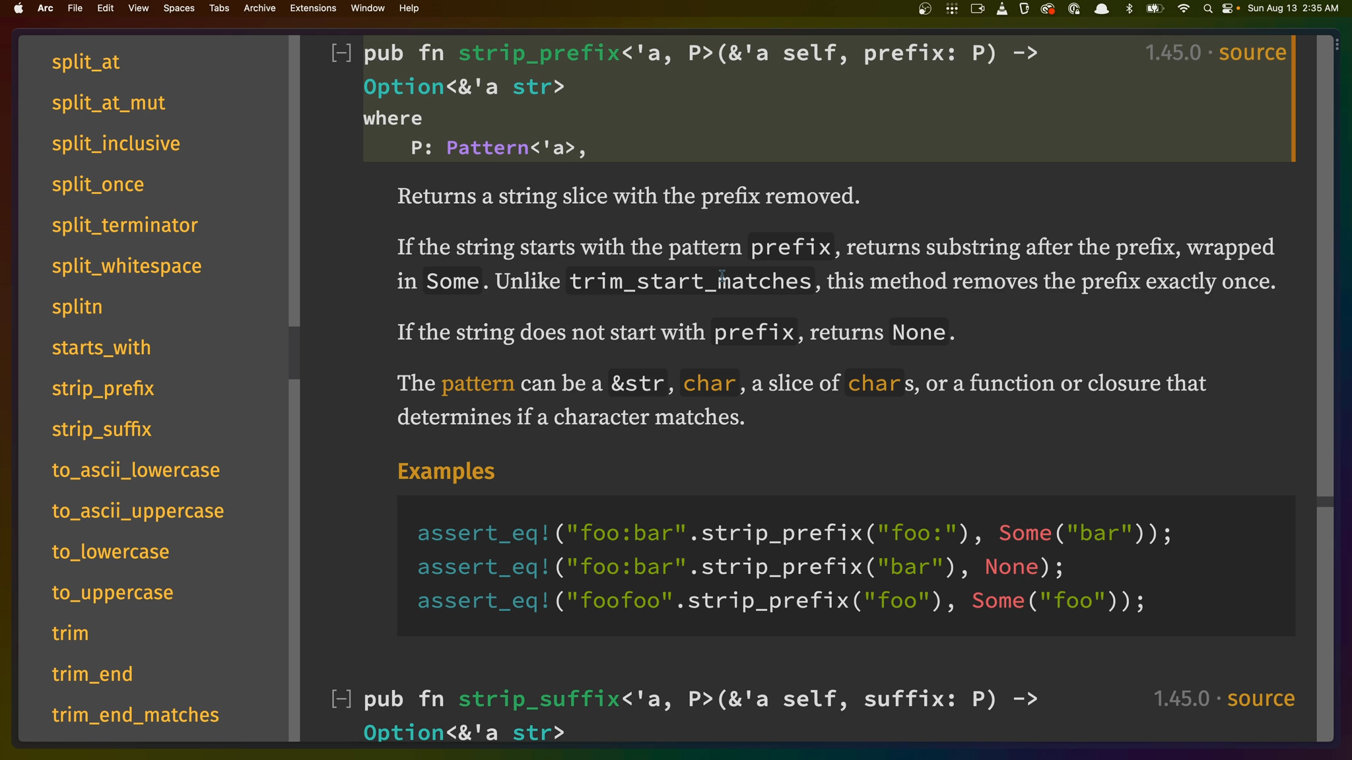The width and height of the screenshot is (1352, 760).
Task: Jump to starts_with in sidebar
Action: pyautogui.click(x=101, y=348)
